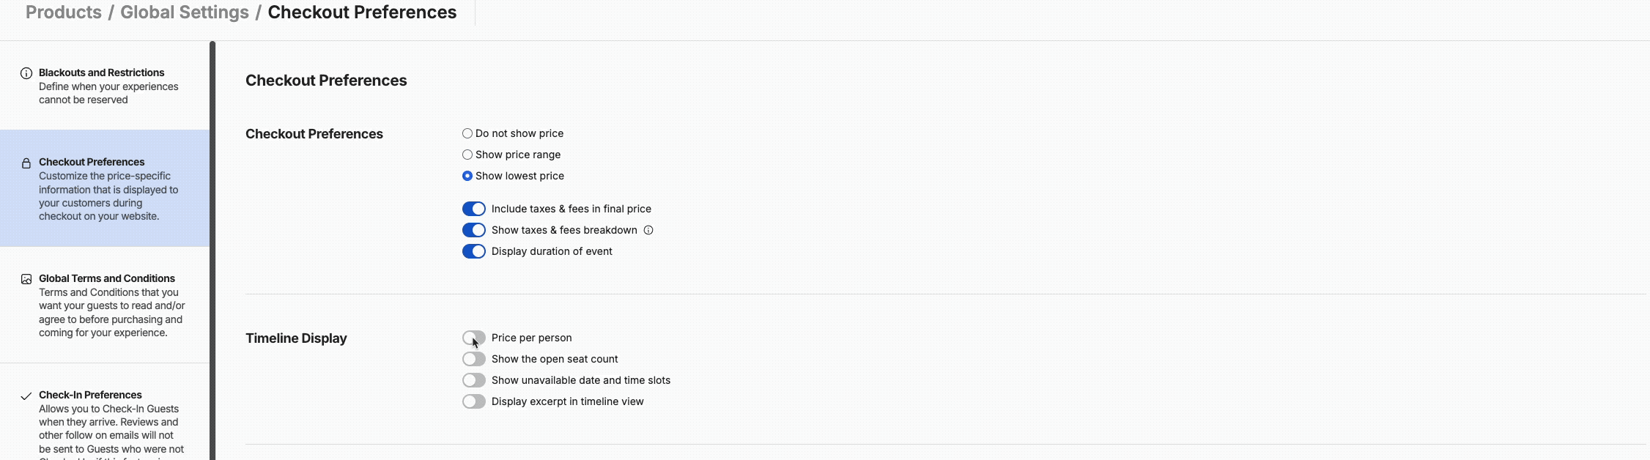Click the Check-In Preferences checkmark icon
The width and height of the screenshot is (1650, 460).
tap(26, 396)
